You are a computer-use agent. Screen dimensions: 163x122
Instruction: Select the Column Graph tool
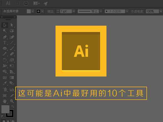click(12, 89)
